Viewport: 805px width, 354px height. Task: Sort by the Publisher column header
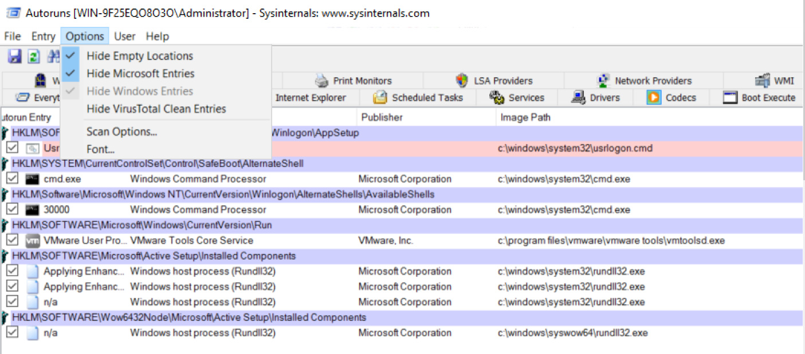(x=382, y=117)
